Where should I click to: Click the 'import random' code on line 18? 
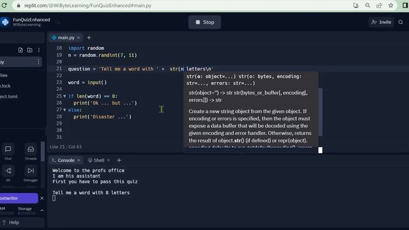click(x=86, y=49)
